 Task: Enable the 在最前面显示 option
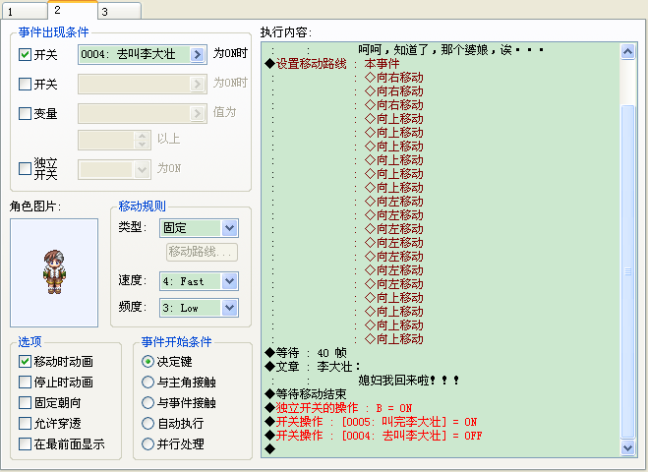point(25,443)
